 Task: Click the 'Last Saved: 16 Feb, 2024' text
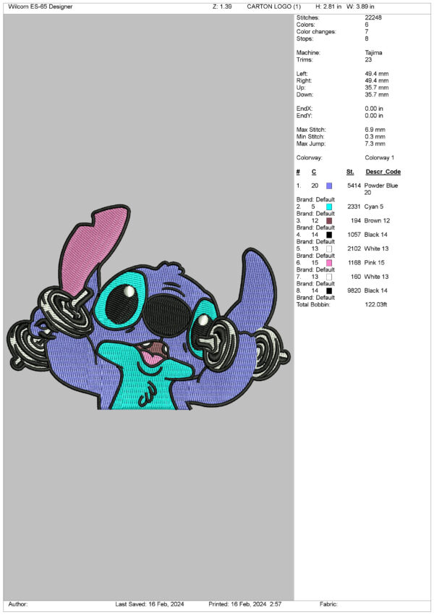pos(150,604)
